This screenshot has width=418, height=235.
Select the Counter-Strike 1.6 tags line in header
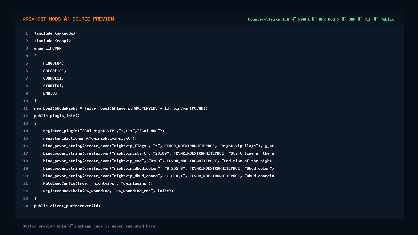click(321, 19)
